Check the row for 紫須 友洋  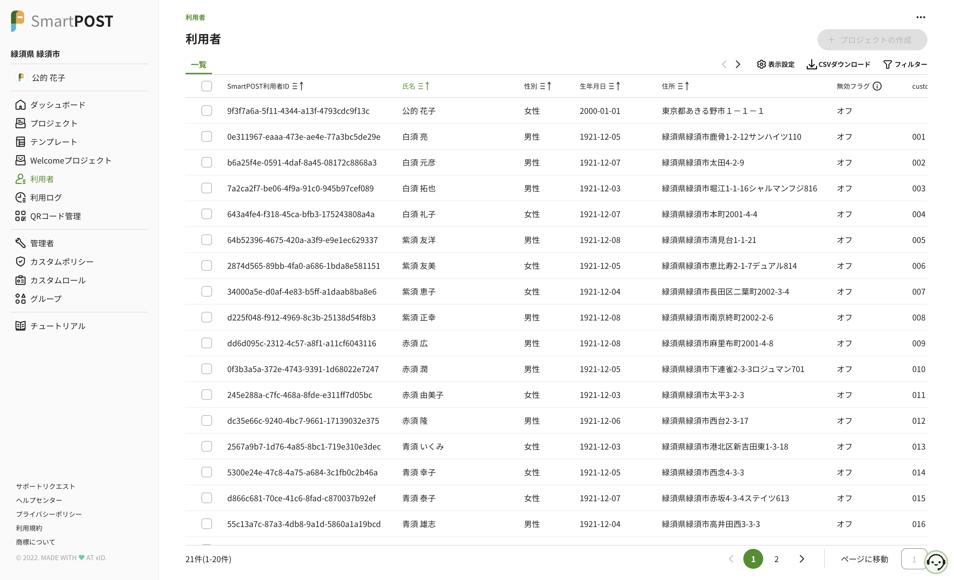pyautogui.click(x=207, y=240)
